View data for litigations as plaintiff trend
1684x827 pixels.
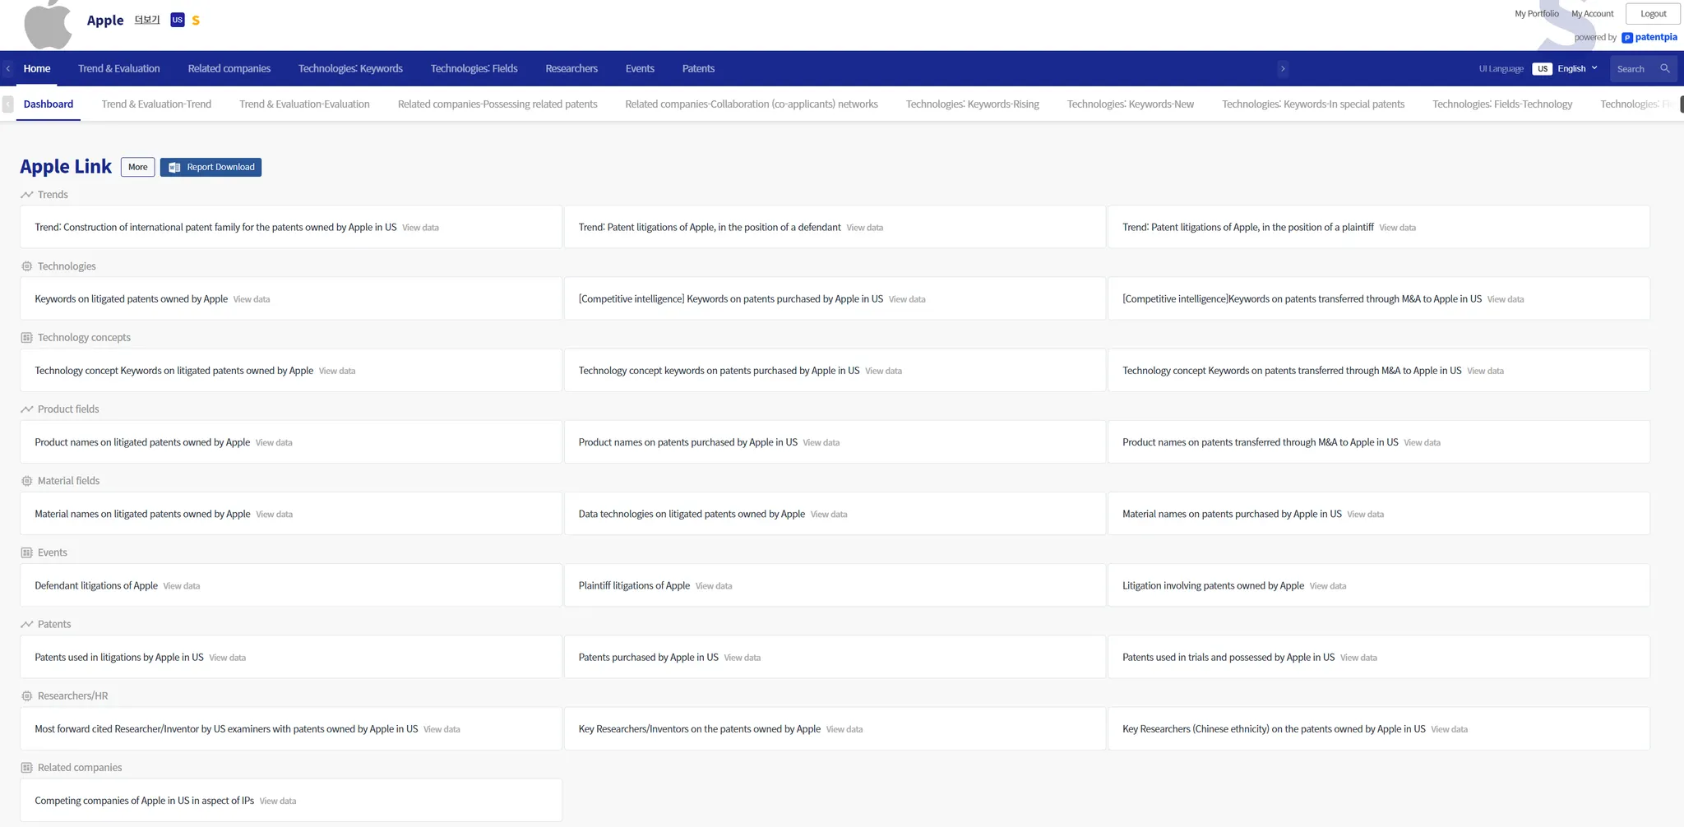pyautogui.click(x=1397, y=228)
